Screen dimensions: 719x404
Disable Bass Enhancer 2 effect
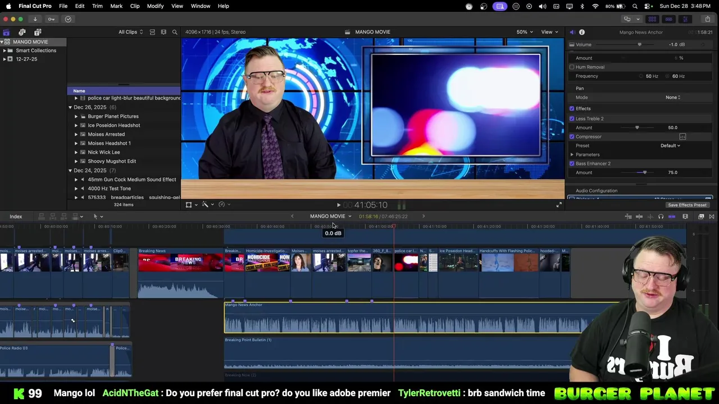click(x=572, y=164)
